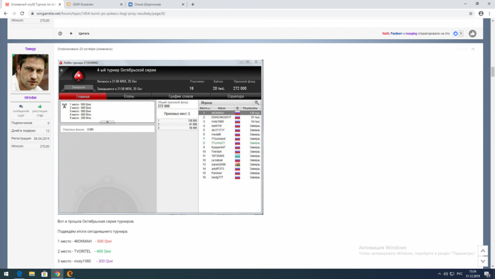Open the Windows notification center icon
This screenshot has width=495, height=279.
(x=488, y=274)
